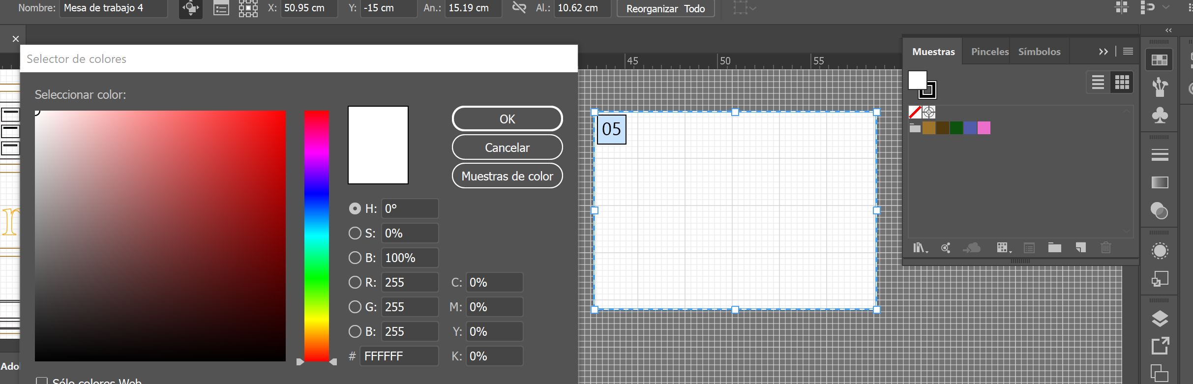Viewport: 1193px width, 384px height.
Task: Click the new swatch icon in Muestras
Action: tap(1080, 247)
